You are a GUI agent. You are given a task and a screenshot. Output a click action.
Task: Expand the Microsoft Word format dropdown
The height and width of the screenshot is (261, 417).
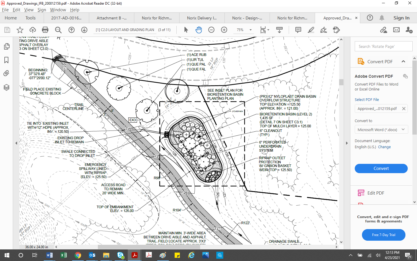pyautogui.click(x=403, y=130)
